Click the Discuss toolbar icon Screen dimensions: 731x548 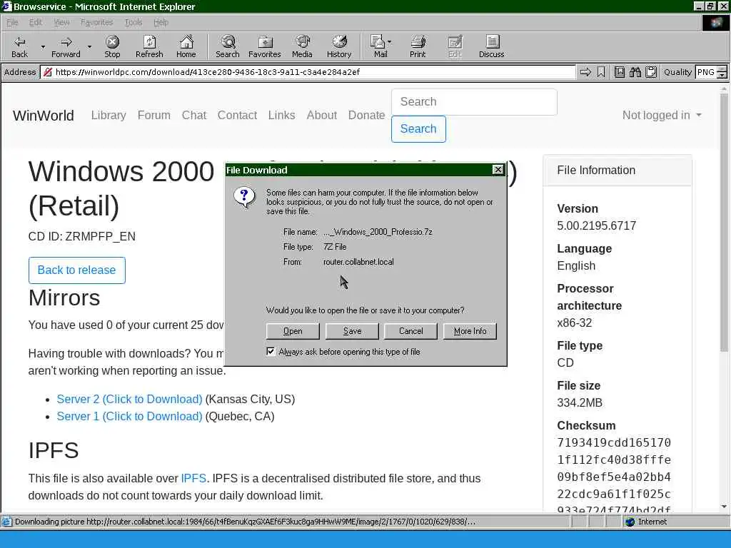[x=492, y=42]
